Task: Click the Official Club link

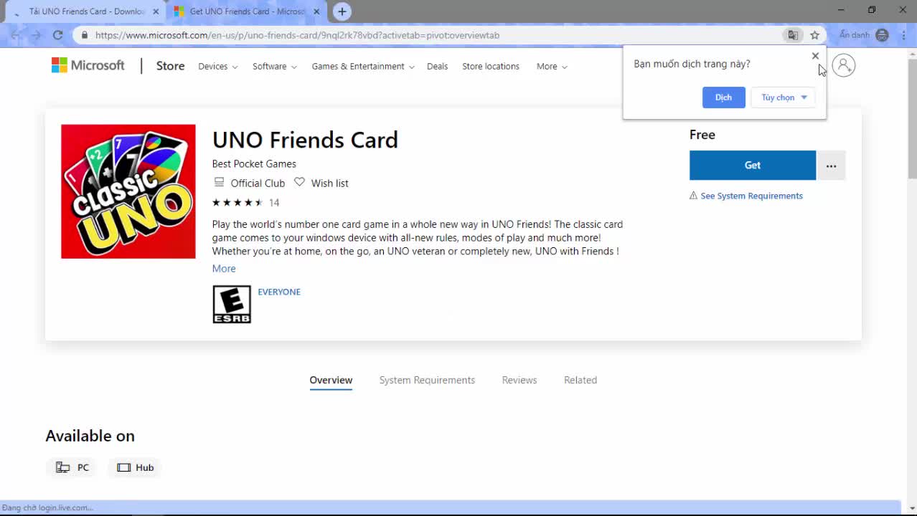Action: [x=258, y=183]
